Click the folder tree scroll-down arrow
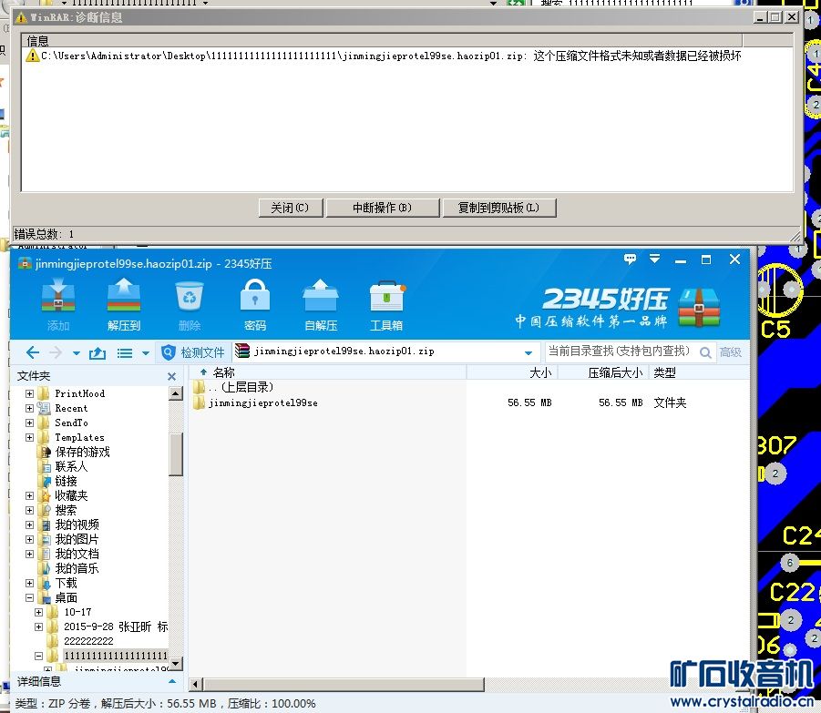The image size is (821, 713). tap(175, 664)
